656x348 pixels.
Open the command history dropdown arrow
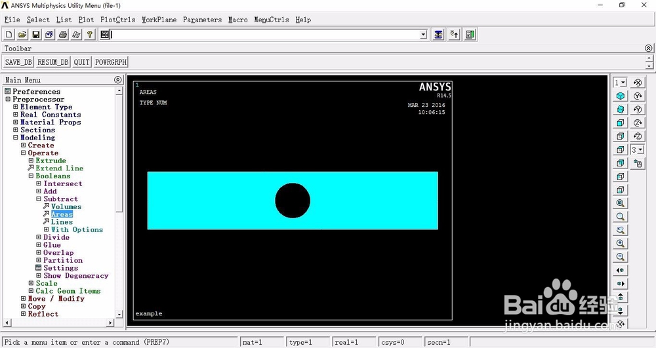click(423, 35)
